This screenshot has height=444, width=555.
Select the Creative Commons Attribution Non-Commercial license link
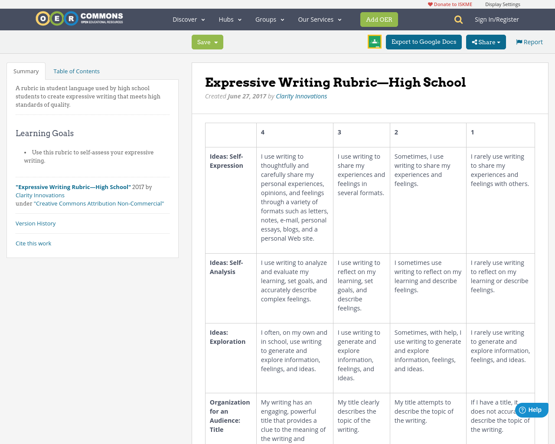coord(99,203)
